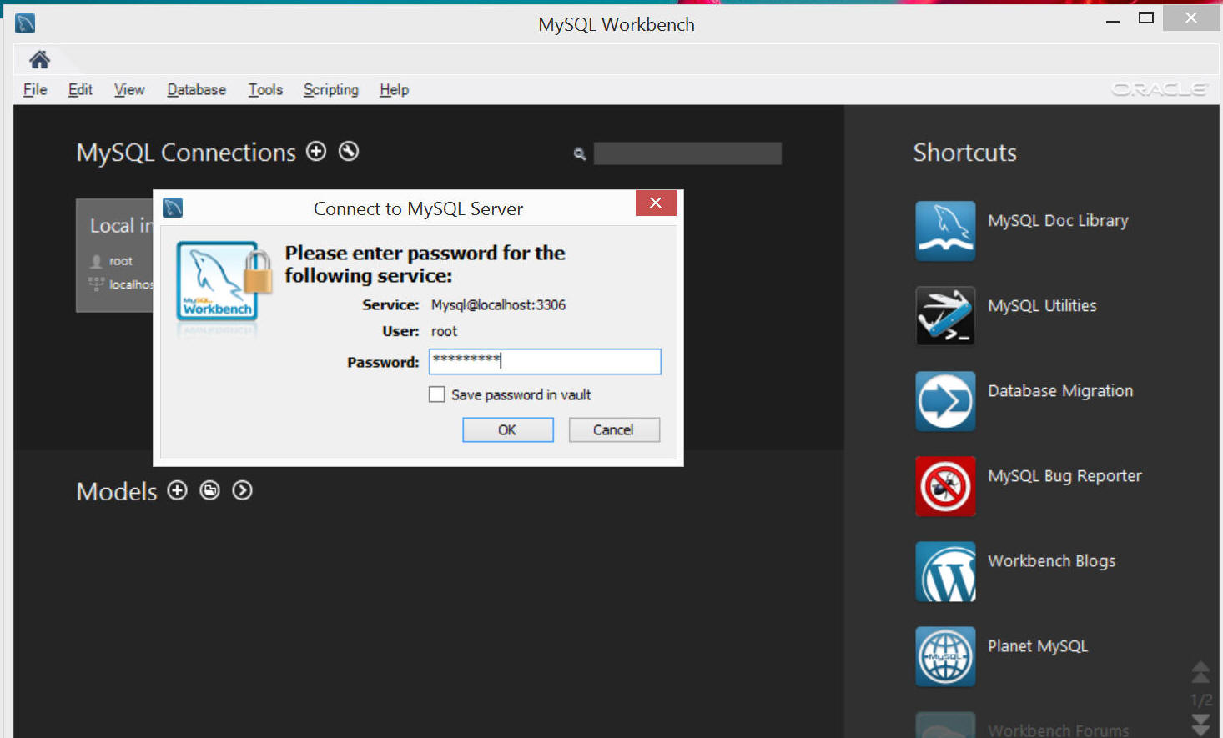Click the dialog title bar dolphin icon
Screen dimensions: 1223x738
click(173, 208)
